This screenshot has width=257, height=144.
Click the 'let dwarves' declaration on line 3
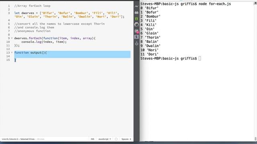24,13
